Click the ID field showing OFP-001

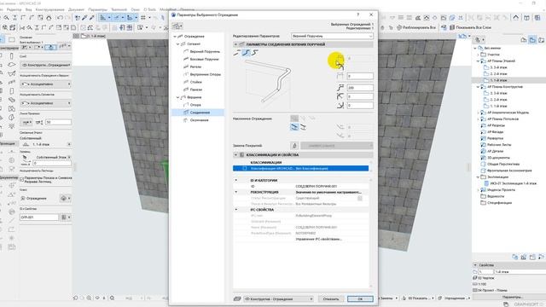point(39,217)
